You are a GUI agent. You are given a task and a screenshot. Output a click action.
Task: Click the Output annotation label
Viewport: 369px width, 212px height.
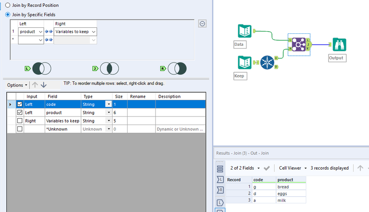337,58
